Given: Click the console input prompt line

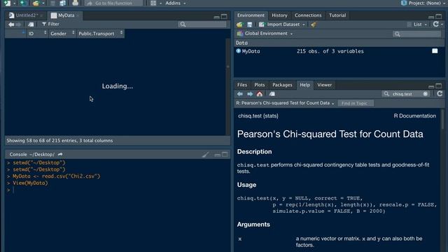Looking at the screenshot, I should click(118, 190).
